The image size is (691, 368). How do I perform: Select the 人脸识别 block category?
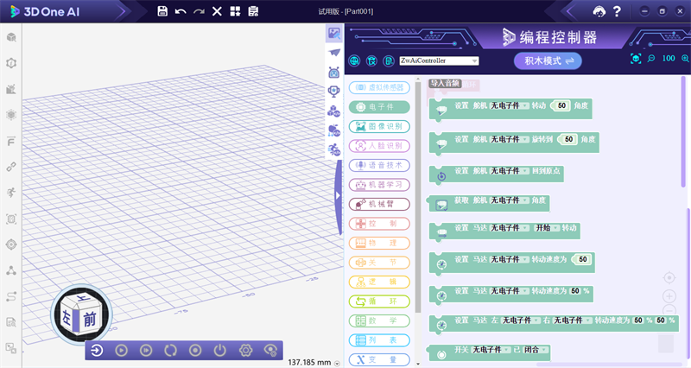pos(379,146)
